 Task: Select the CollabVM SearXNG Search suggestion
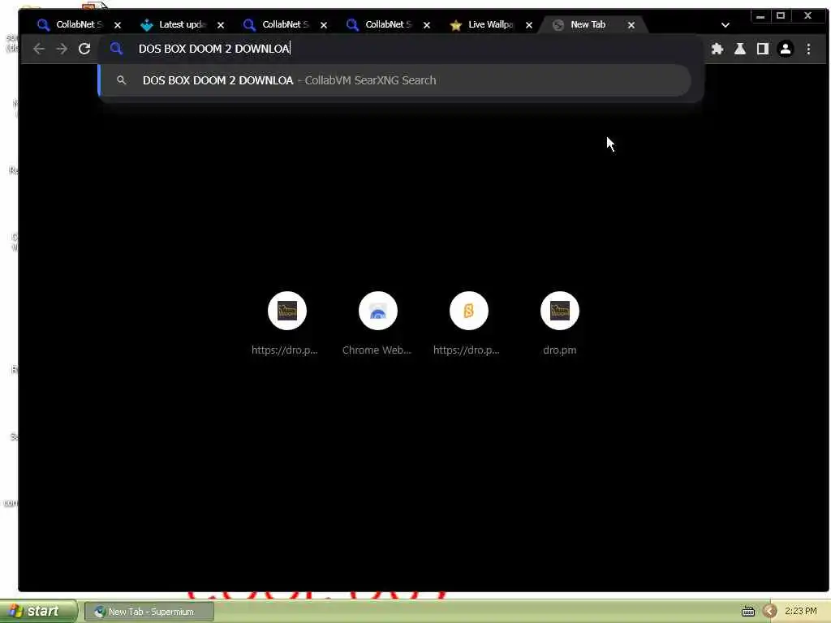[395, 80]
